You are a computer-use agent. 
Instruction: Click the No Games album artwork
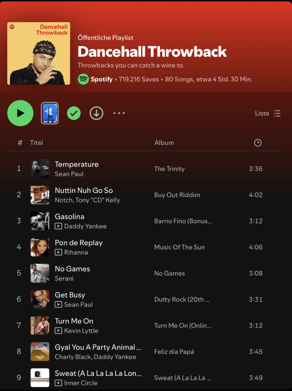pos(40,273)
